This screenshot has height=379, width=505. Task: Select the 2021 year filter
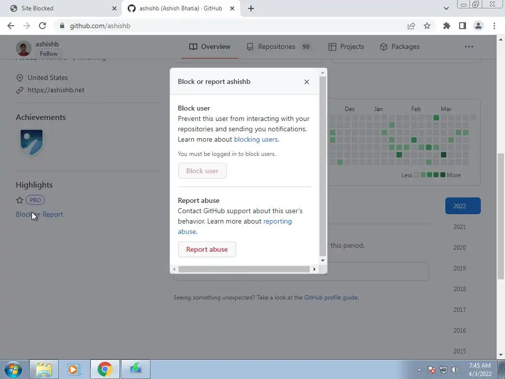click(460, 227)
